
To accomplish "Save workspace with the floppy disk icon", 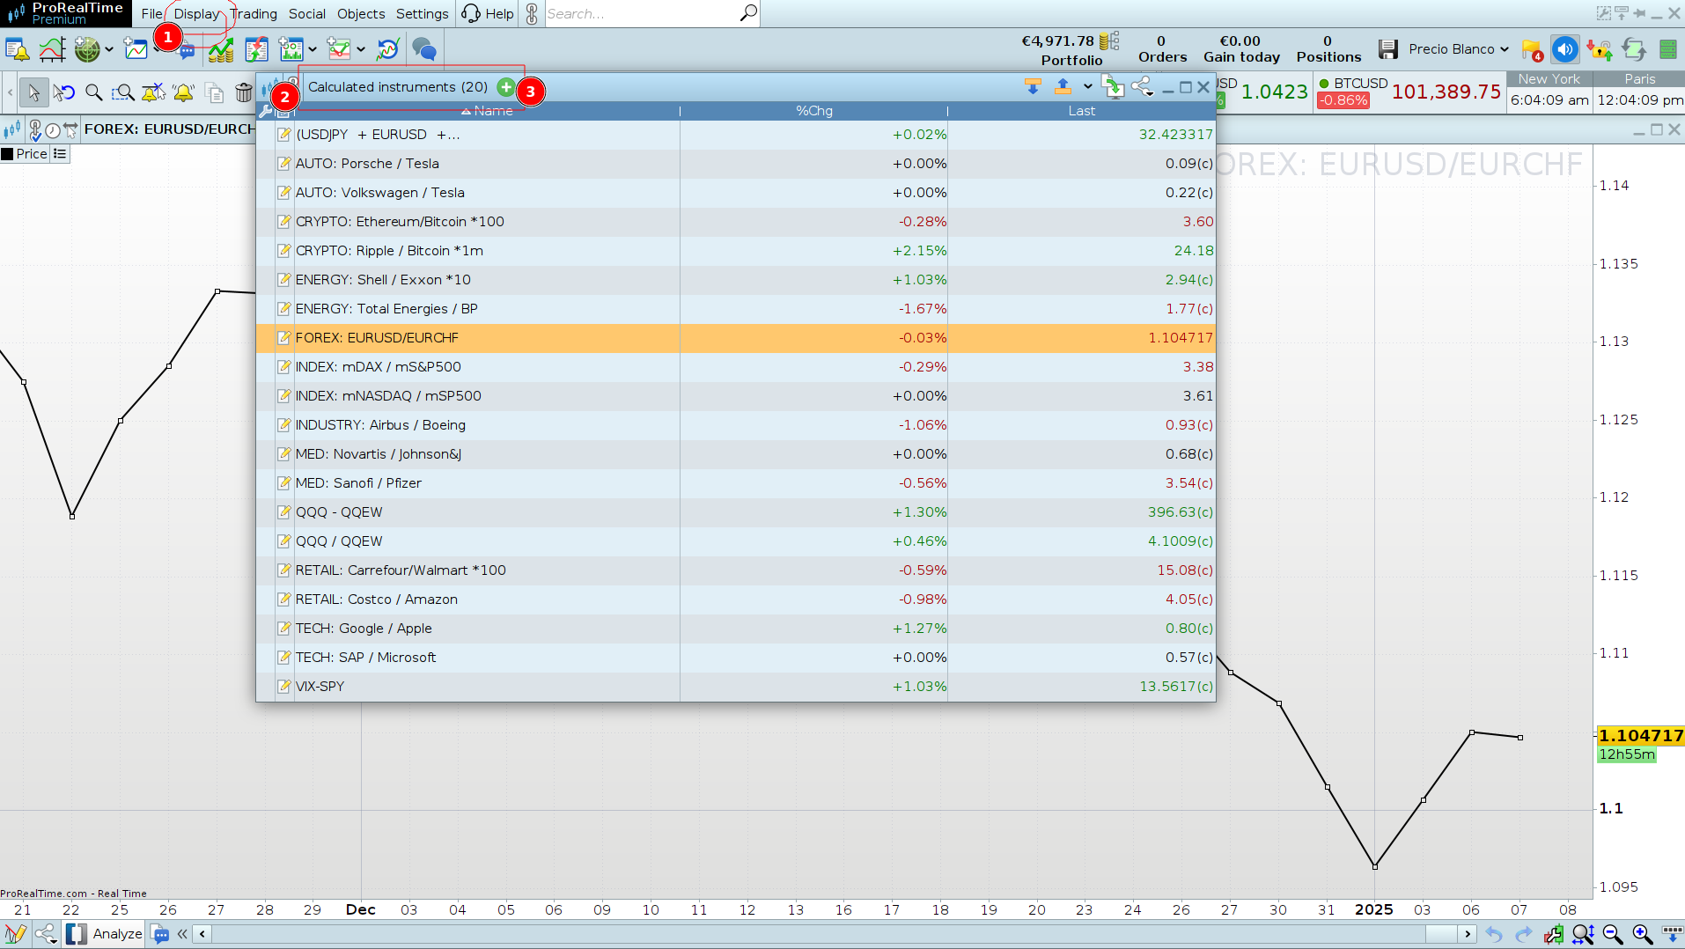I will tap(1388, 49).
